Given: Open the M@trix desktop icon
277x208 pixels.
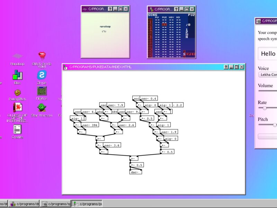Looking at the screenshot, I should pos(42,91).
